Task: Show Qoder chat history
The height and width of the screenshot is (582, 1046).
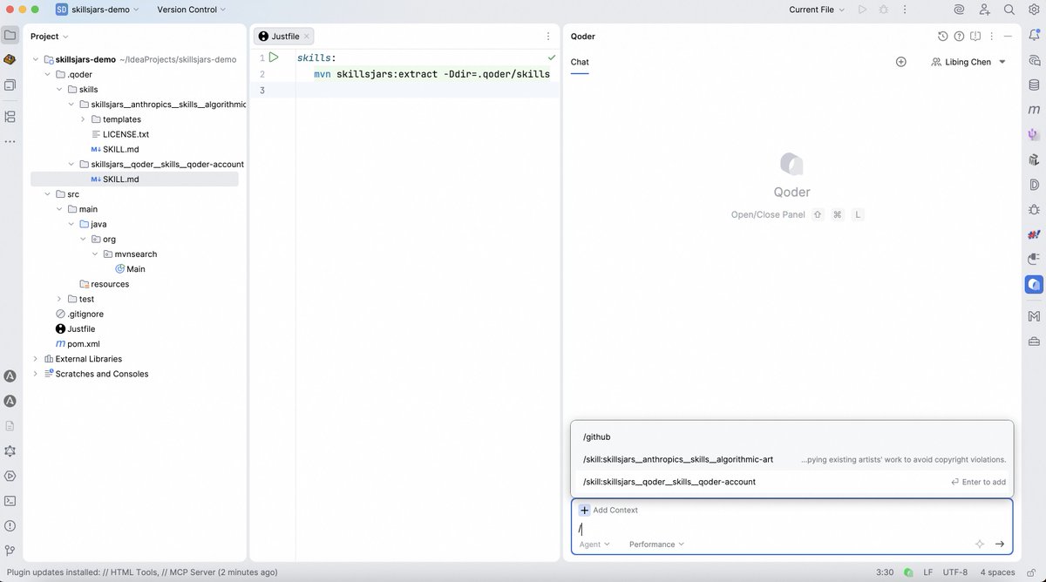Action: pyautogui.click(x=942, y=37)
